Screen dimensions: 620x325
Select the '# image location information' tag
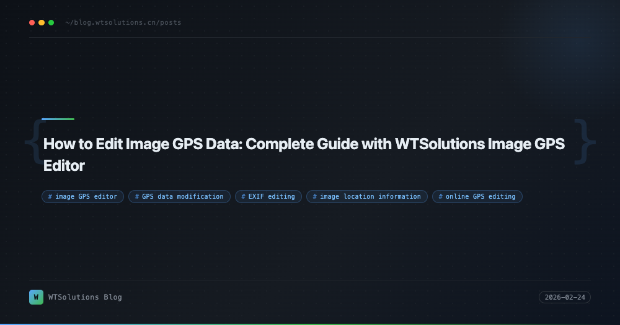[366, 196]
